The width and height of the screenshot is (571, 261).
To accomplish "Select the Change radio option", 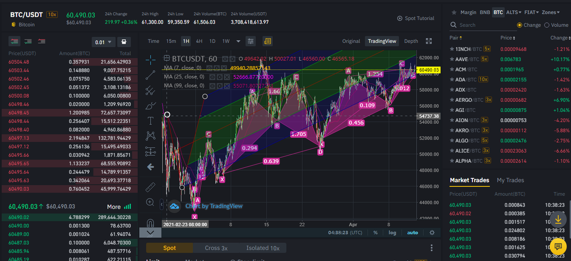I will [519, 25].
